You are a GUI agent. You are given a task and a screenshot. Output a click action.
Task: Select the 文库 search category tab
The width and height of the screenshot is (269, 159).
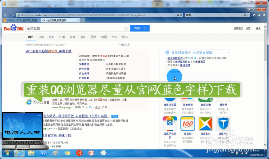[x=114, y=37]
